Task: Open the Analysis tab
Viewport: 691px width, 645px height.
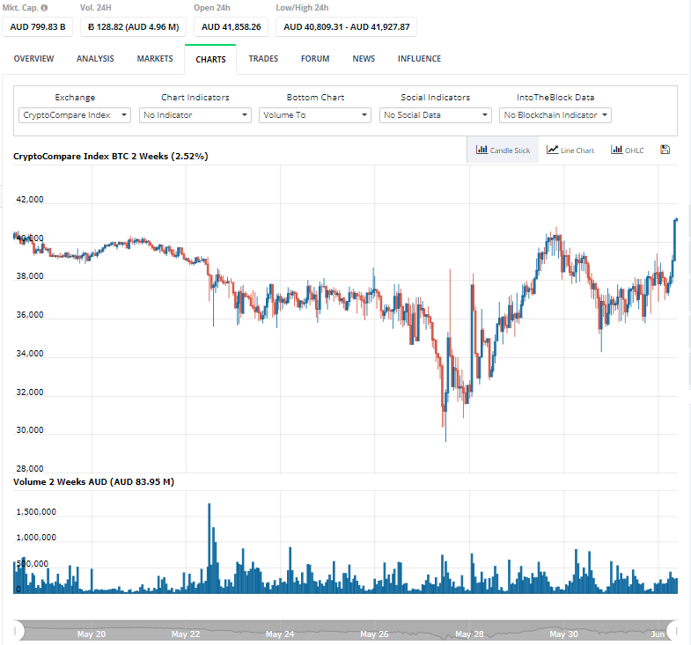Action: [95, 59]
